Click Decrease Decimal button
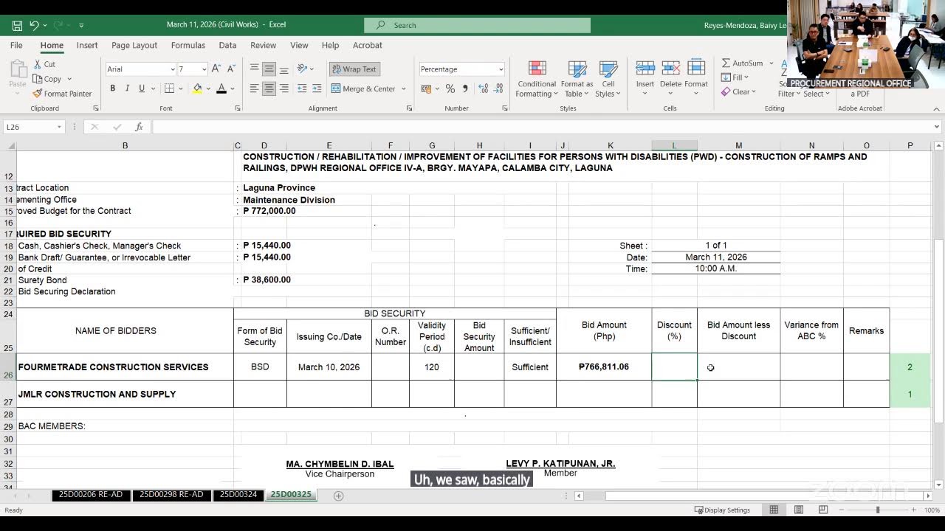 pos(497,88)
